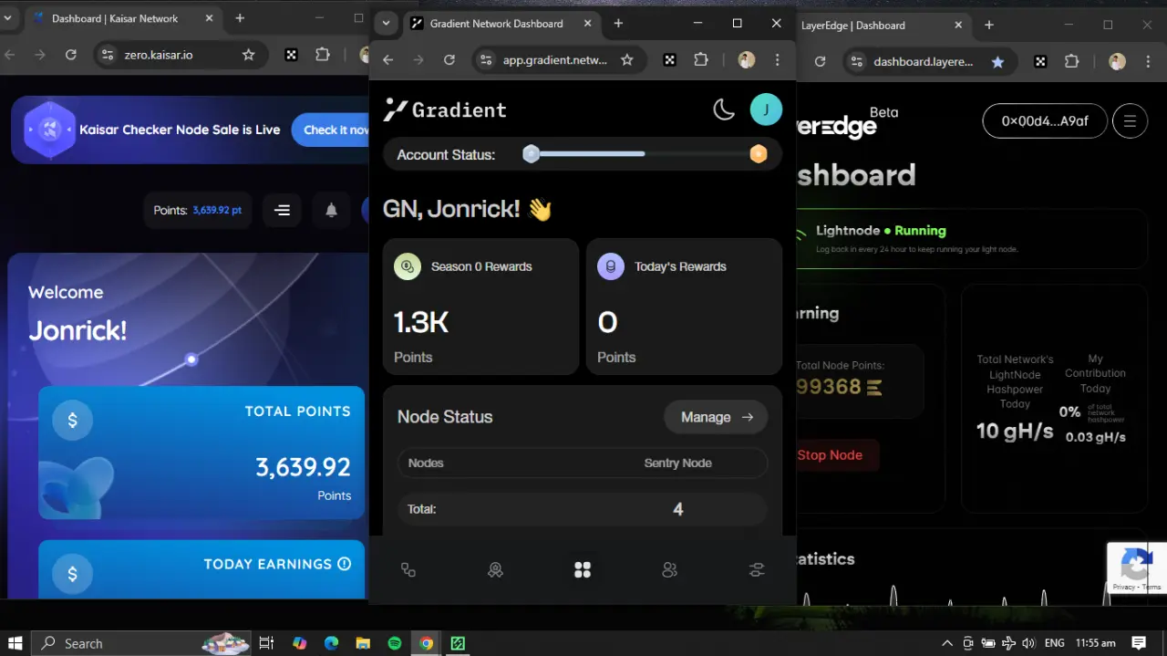This screenshot has height=656, width=1167.
Task: Open LayerEdge hamburger menu
Action: point(1130,121)
